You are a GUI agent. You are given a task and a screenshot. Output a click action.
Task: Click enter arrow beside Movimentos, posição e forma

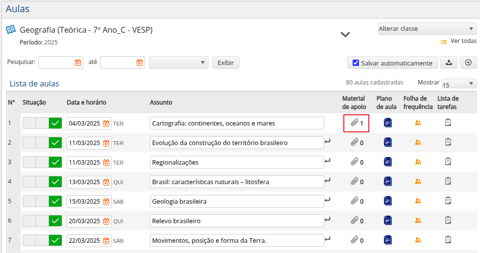pyautogui.click(x=328, y=239)
